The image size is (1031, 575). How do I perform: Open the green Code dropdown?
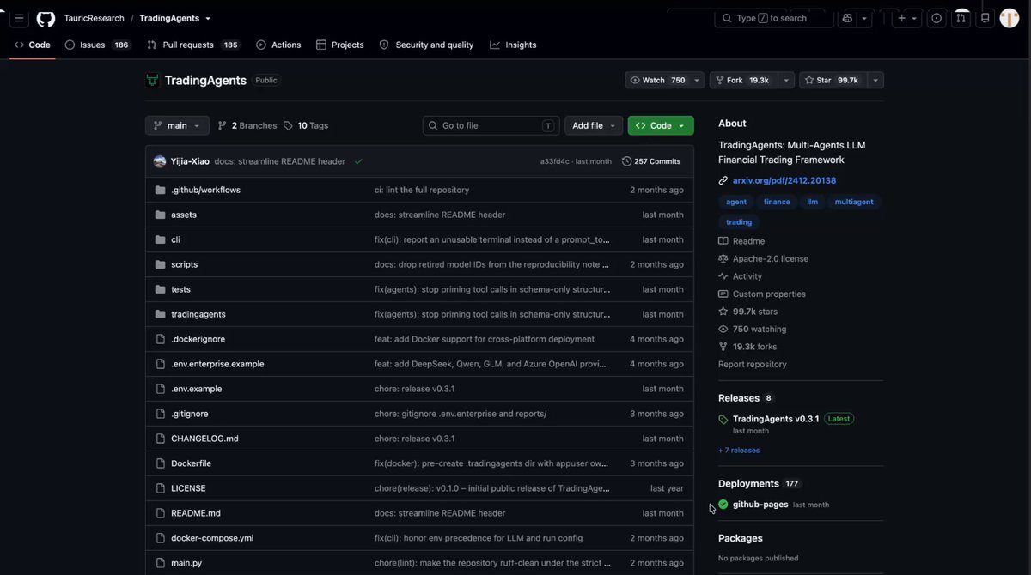click(661, 125)
